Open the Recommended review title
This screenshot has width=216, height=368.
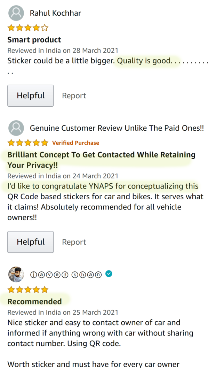[x=35, y=301]
